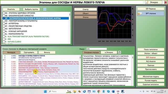Screen dimensions: 168x94
Task: Click the microphone tray icon
Action: tap(144, 91)
